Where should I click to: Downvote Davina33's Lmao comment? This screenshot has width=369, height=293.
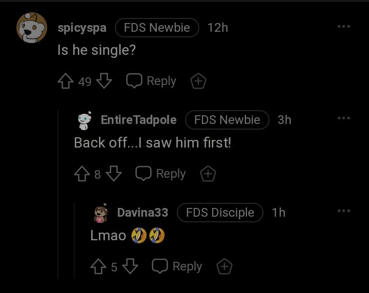[131, 267]
